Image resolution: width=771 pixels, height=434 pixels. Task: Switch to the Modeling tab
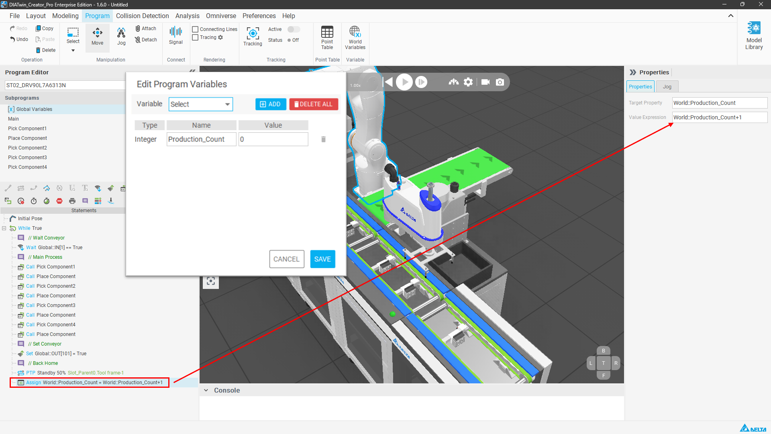(x=65, y=16)
